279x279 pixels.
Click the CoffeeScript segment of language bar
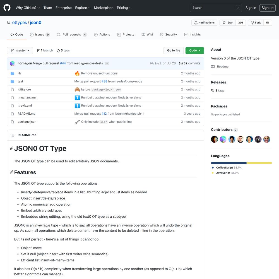point(229,163)
